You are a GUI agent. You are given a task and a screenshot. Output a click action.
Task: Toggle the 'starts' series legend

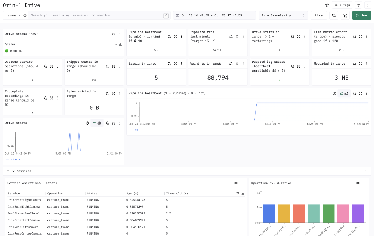[x=14, y=159]
